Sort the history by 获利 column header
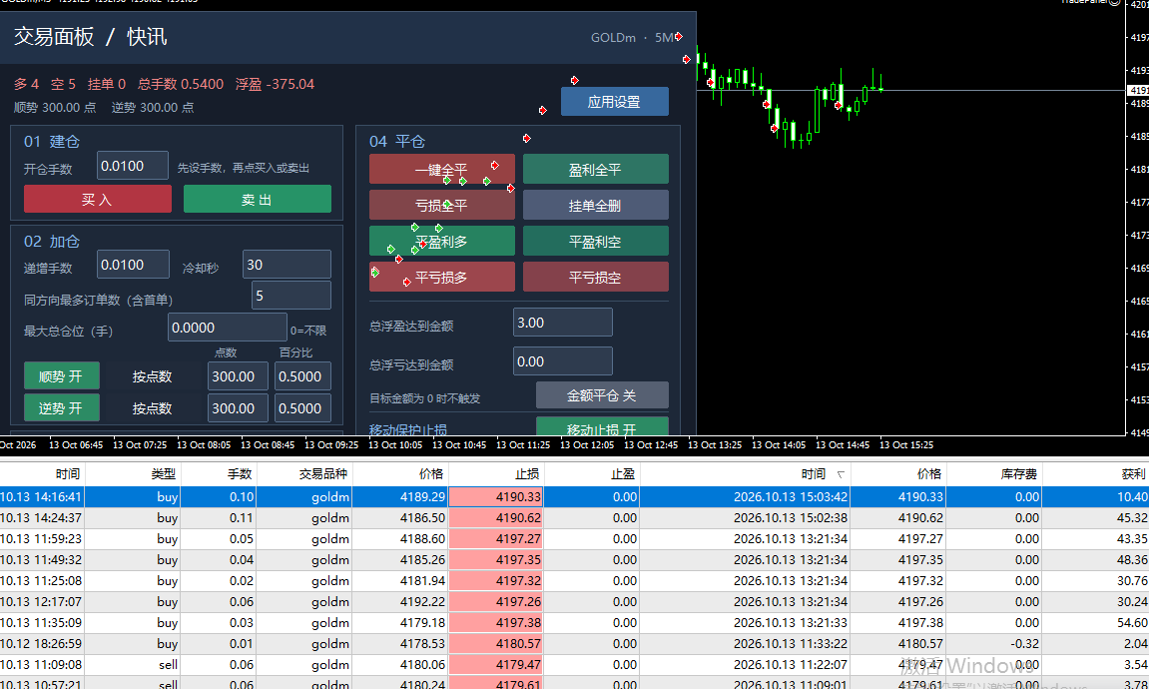 tap(1095, 474)
